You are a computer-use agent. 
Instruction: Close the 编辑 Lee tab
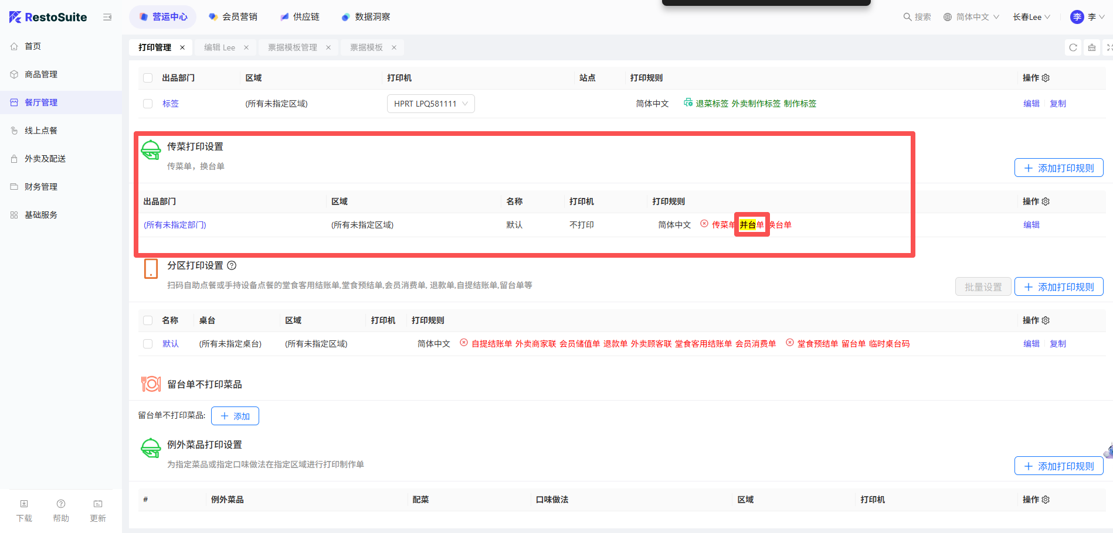tap(246, 47)
